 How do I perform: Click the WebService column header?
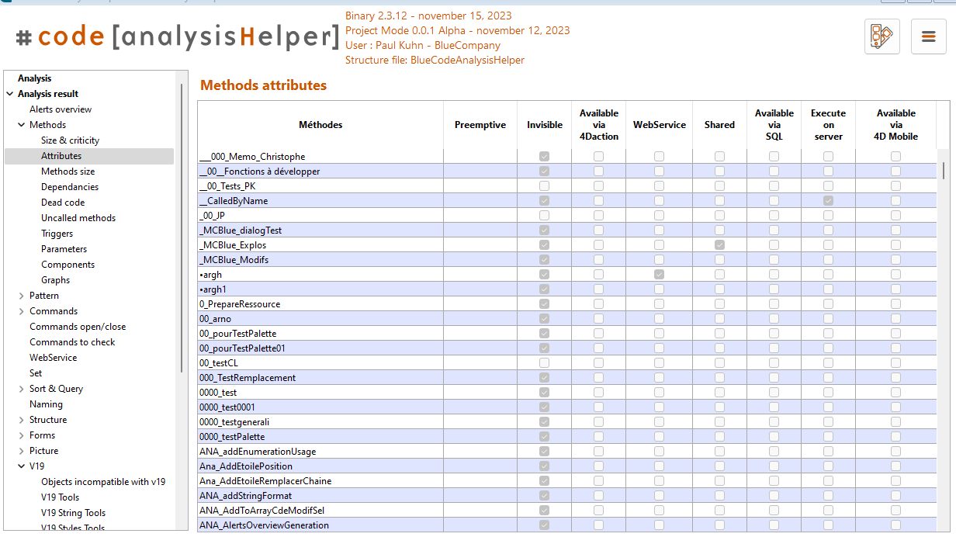point(660,125)
